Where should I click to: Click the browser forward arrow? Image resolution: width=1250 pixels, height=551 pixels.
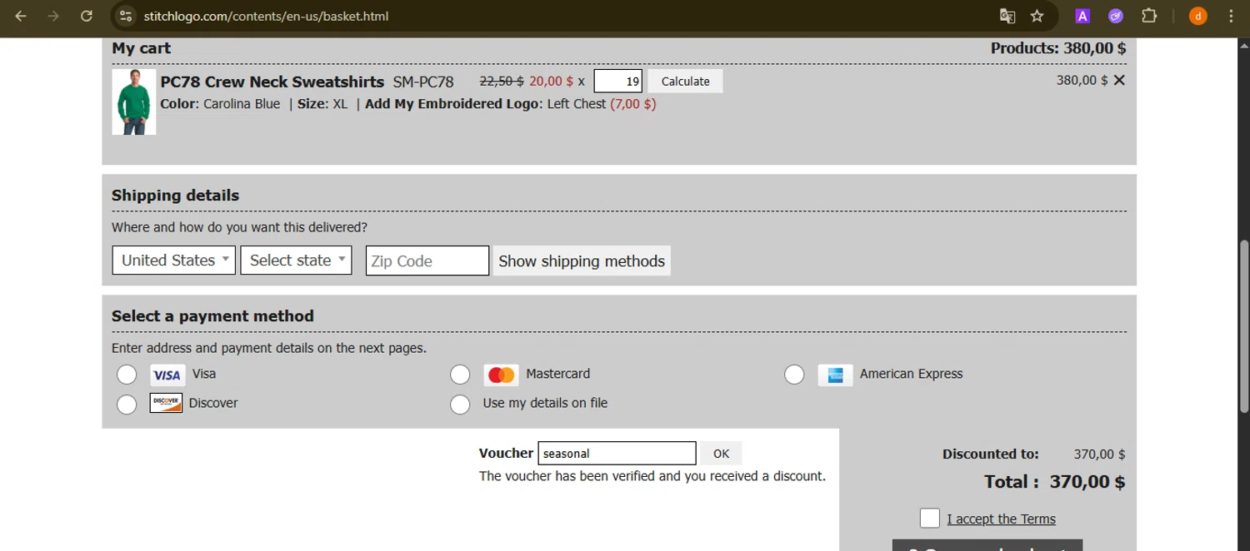coord(53,16)
